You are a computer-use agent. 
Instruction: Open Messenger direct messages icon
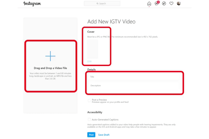(x=157, y=3)
